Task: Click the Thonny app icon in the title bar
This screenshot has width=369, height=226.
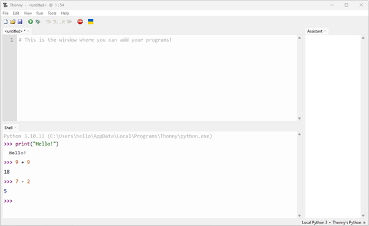Action: pos(5,5)
